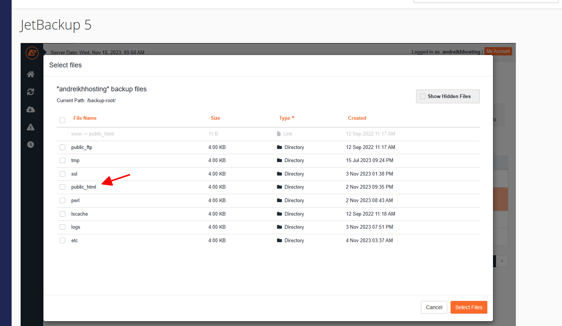Click created date 3 Nov 2023 01:38 PM
Image resolution: width=562 pixels, height=326 pixels.
pyautogui.click(x=370, y=174)
